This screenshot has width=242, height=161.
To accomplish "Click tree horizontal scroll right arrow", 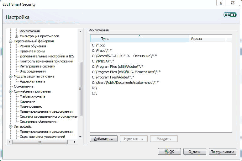I will (x=75, y=142).
